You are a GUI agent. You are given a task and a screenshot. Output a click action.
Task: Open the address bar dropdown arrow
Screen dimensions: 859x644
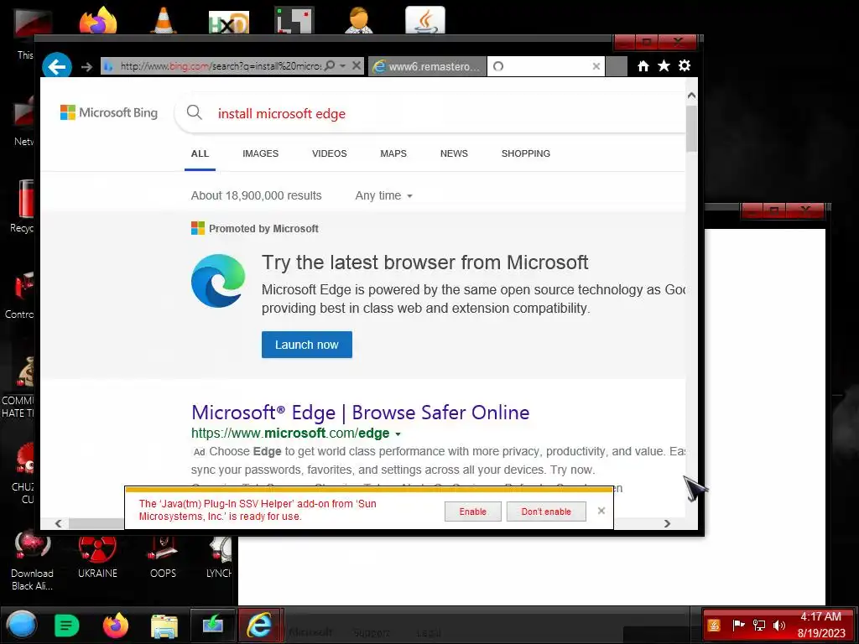(343, 65)
